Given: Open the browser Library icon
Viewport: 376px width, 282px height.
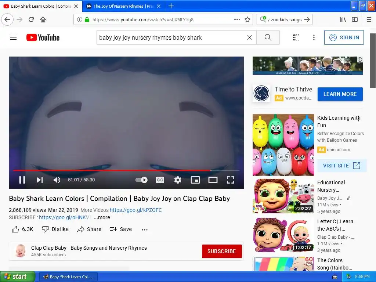Looking at the screenshot, I should (343, 20).
